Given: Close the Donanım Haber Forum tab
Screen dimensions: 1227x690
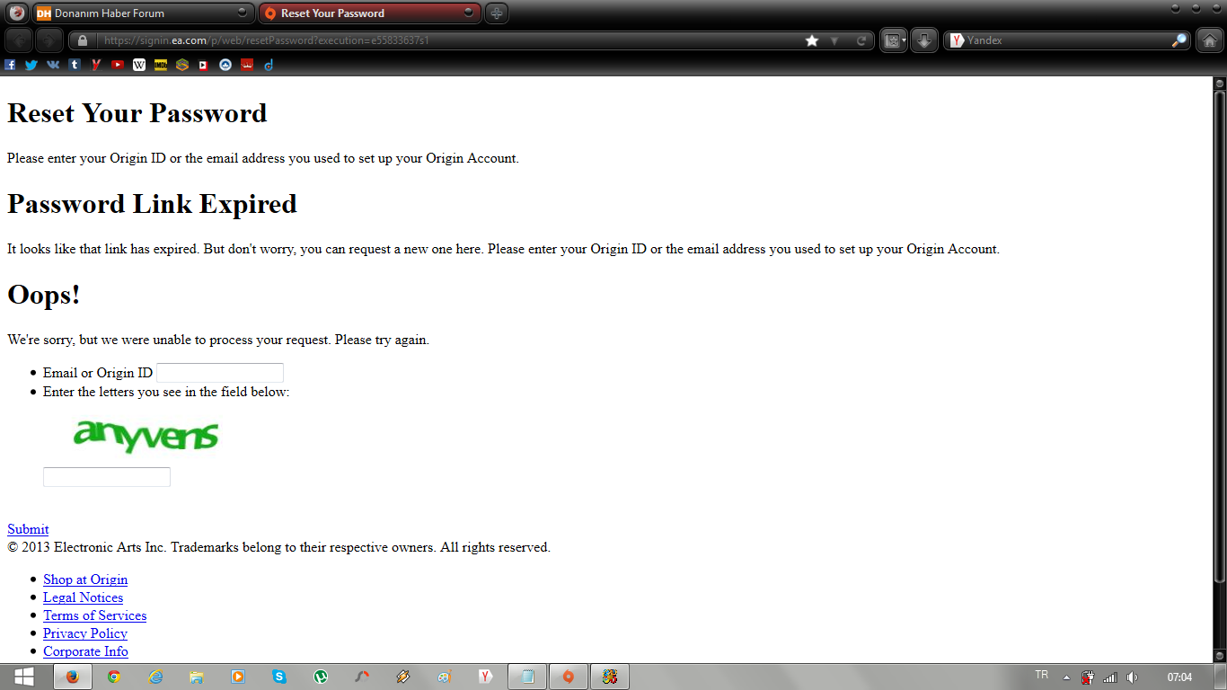Looking at the screenshot, I should [242, 13].
